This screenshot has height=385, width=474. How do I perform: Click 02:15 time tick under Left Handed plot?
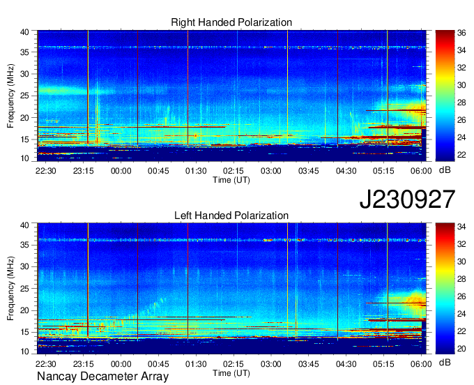tap(234, 363)
